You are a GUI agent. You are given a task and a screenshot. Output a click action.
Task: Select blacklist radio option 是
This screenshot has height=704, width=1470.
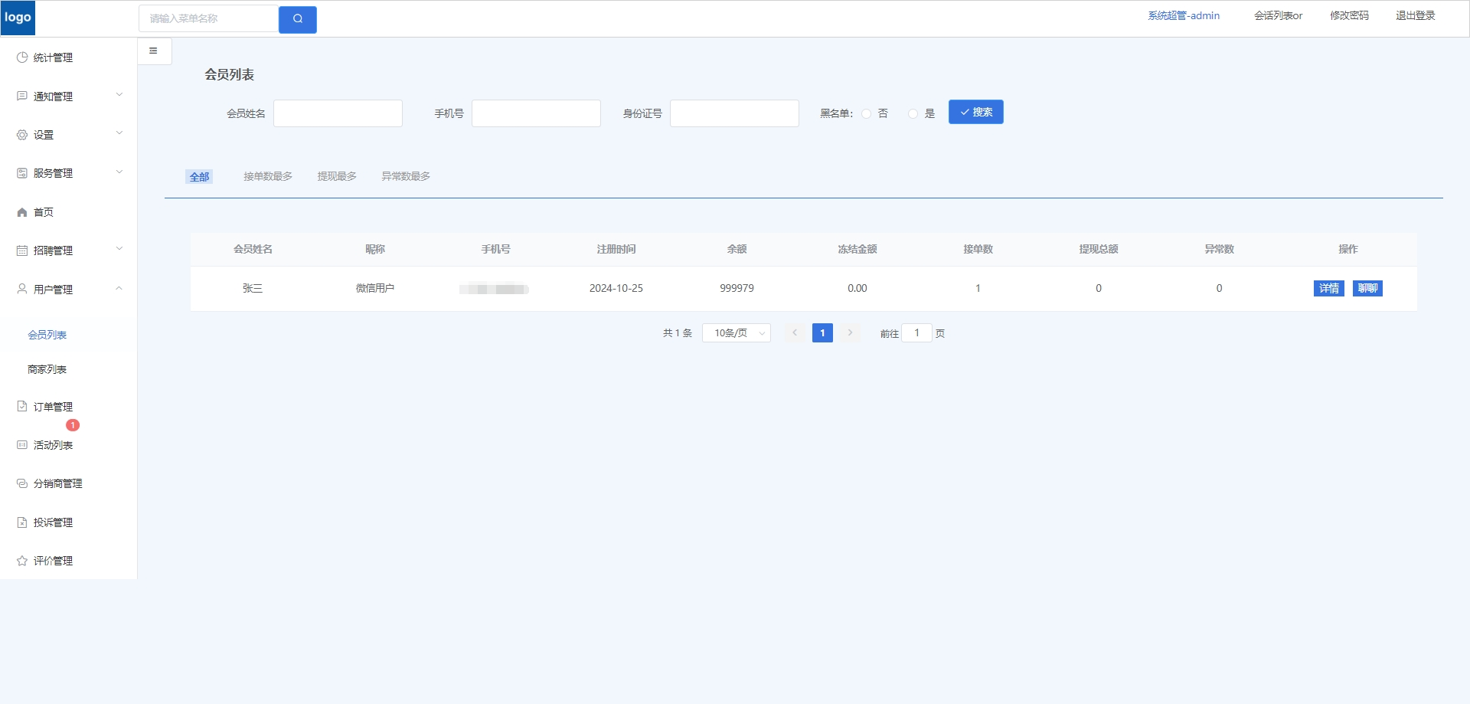point(913,113)
